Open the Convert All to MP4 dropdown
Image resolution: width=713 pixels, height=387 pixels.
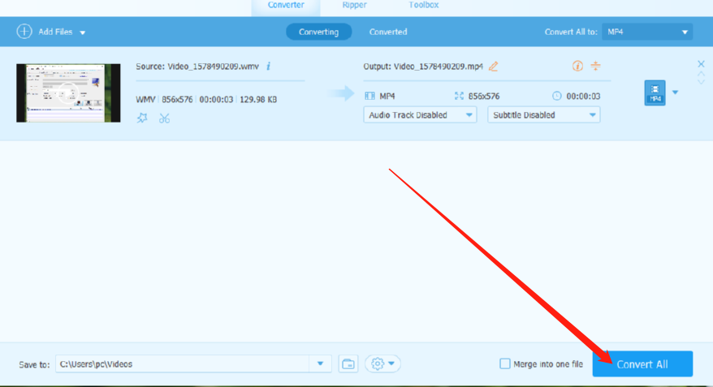(x=647, y=32)
